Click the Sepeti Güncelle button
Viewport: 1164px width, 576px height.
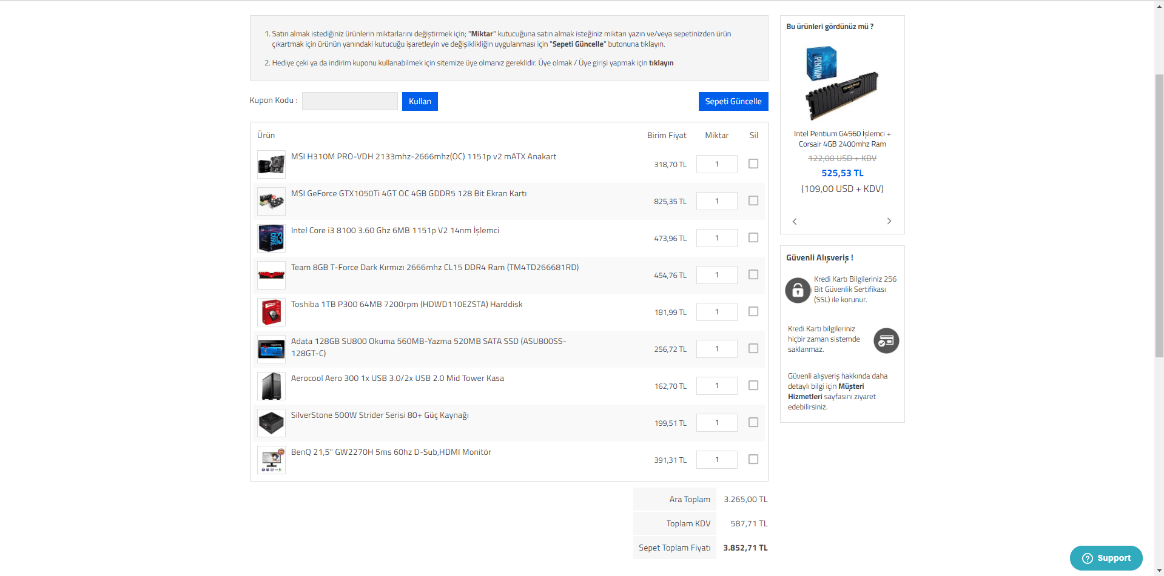click(x=733, y=101)
